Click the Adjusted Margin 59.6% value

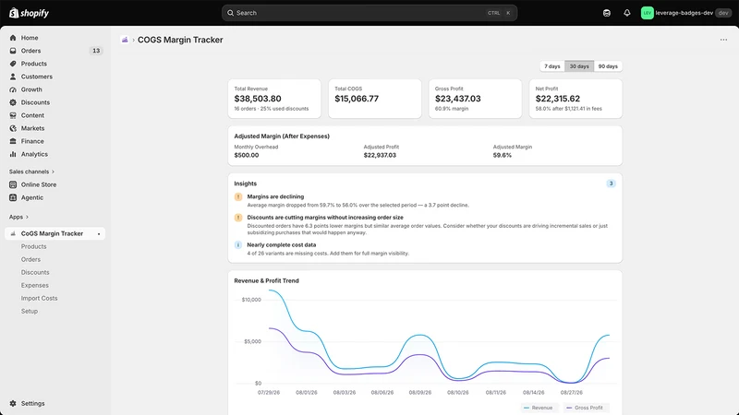pyautogui.click(x=503, y=155)
